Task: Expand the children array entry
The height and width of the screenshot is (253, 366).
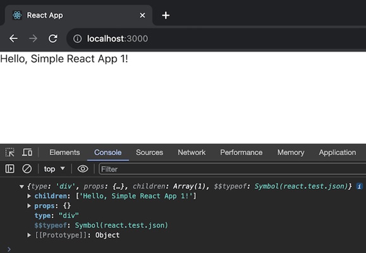Action: [29, 196]
